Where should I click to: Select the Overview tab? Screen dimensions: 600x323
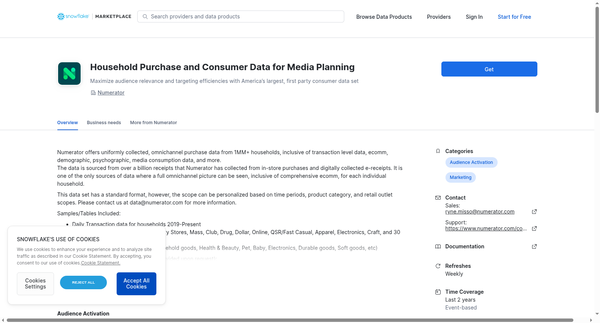point(67,123)
